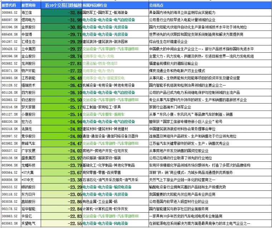Click the 延华智能 name cell

coord(31,209)
